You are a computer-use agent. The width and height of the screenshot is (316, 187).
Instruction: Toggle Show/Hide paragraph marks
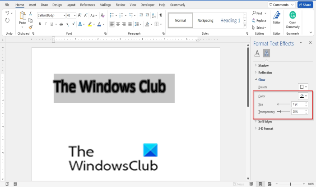161,15
